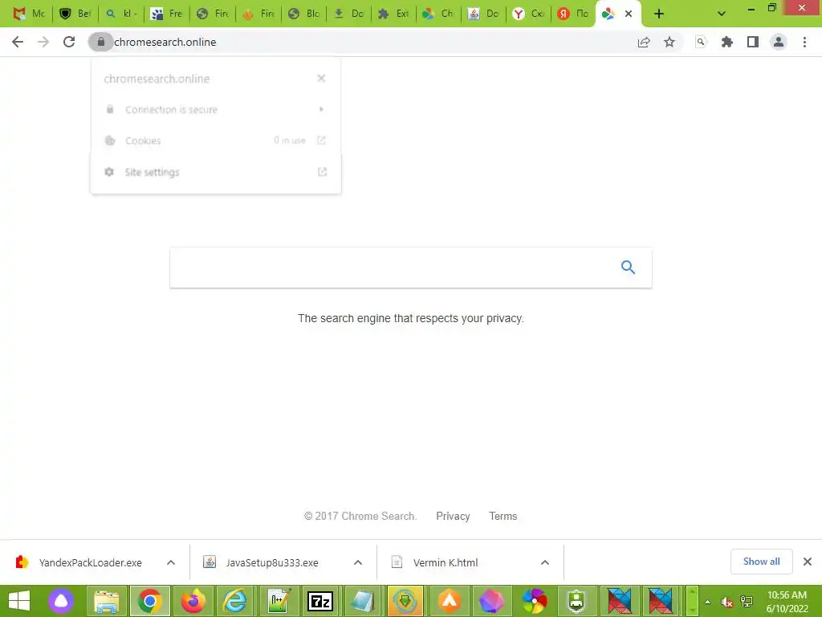Launch Internet Explorer from the taskbar
Viewport: 822px width, 617px height.
coord(235,601)
